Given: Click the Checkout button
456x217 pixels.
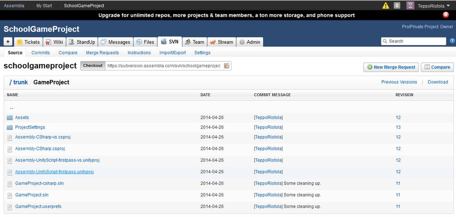Looking at the screenshot, I should click(x=93, y=66).
